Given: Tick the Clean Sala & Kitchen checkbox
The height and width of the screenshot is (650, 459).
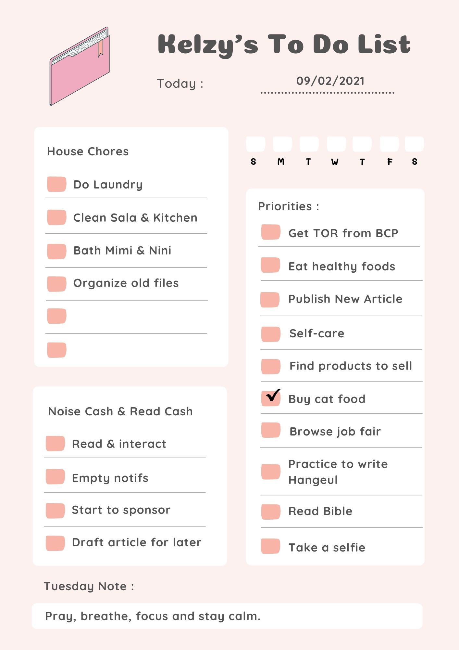Looking at the screenshot, I should click(57, 217).
